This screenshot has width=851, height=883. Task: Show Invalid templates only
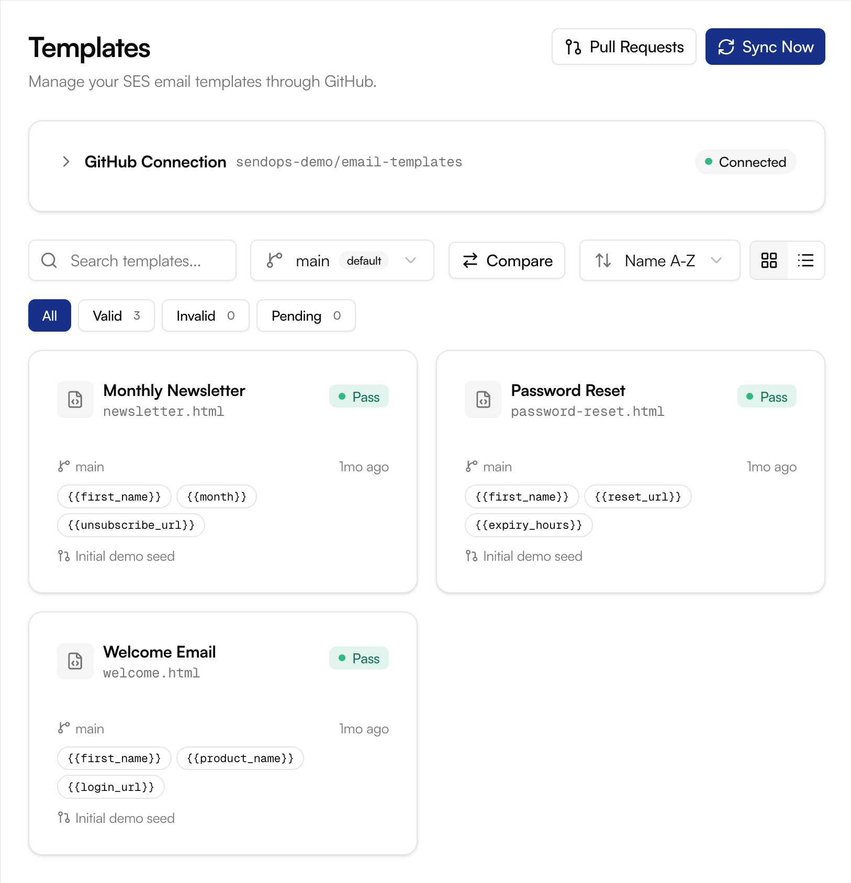tap(205, 315)
